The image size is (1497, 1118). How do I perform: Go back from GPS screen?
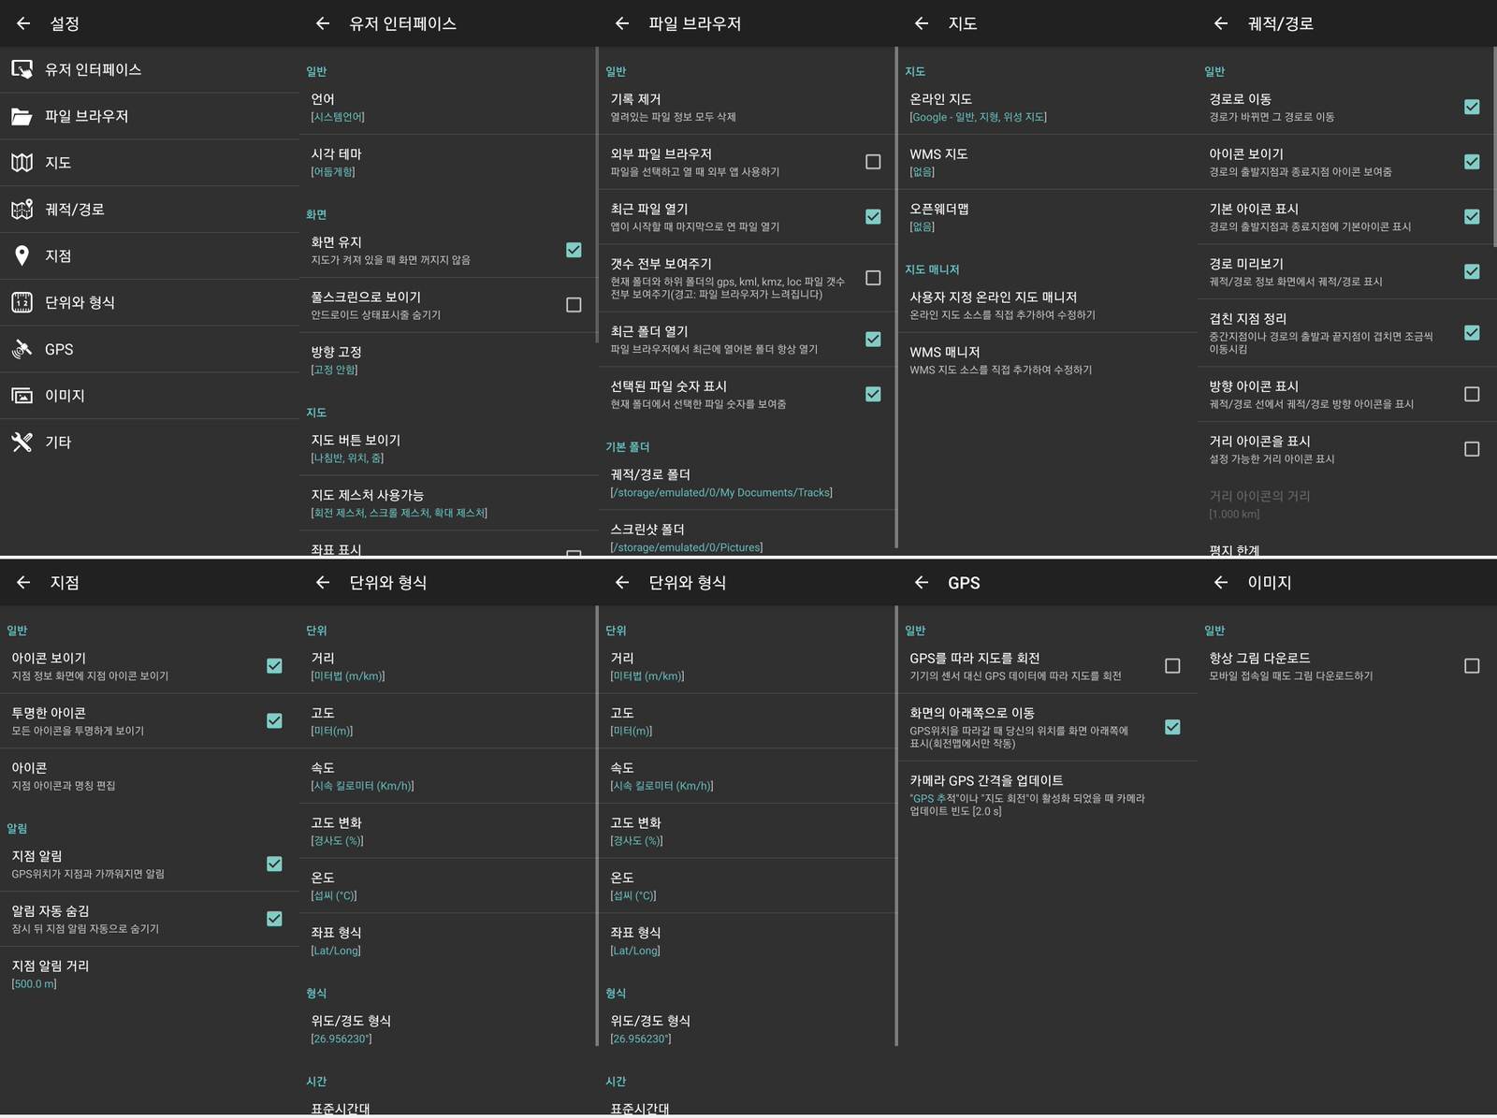coord(922,582)
